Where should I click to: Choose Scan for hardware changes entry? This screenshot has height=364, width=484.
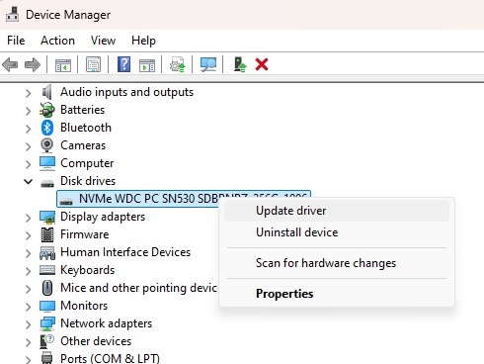point(337,263)
